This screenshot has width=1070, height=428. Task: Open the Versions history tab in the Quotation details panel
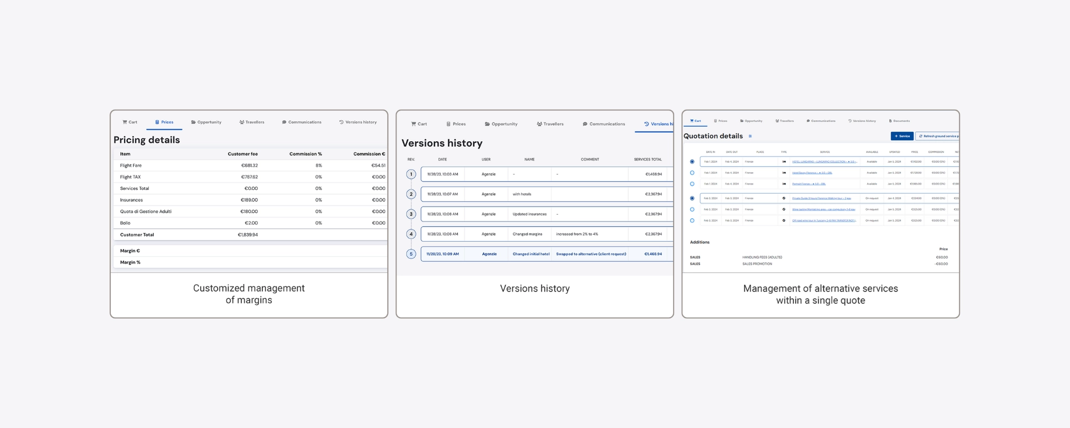tap(862, 121)
